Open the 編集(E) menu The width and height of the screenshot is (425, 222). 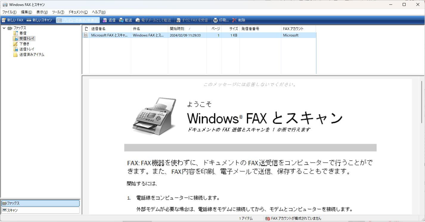[27, 12]
